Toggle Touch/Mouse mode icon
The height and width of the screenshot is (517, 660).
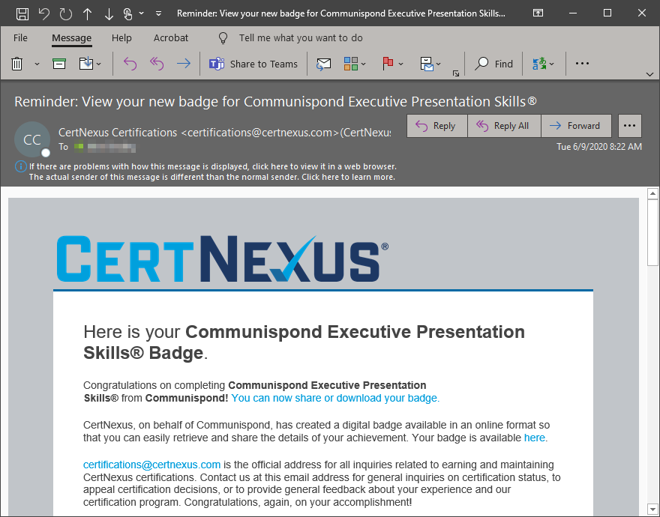(x=128, y=14)
